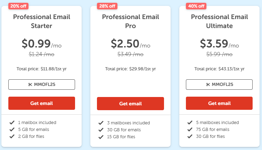Open Professional Email Starter plan title

42,21
